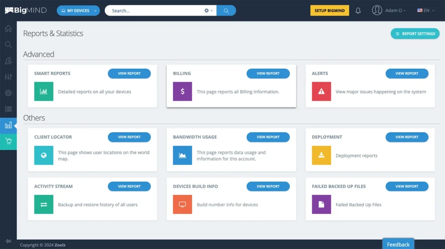445x249 pixels.
Task: Click the blue magnifier search button
Action: point(226,10)
